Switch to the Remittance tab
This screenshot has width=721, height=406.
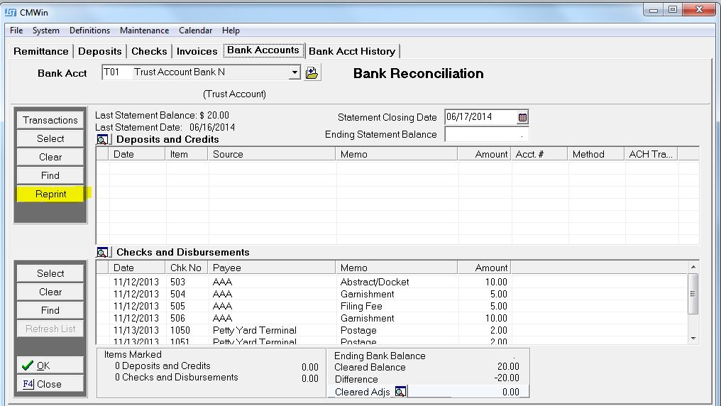point(41,51)
